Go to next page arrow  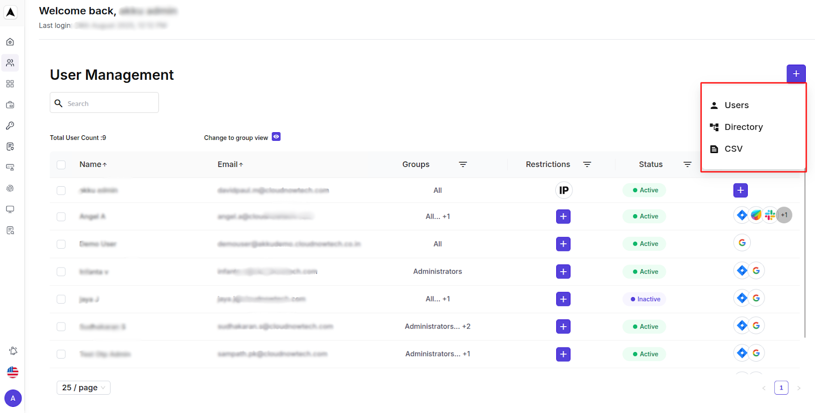[x=799, y=388]
